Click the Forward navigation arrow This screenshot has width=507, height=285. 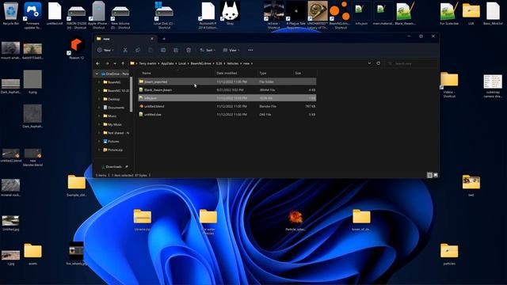(107, 63)
